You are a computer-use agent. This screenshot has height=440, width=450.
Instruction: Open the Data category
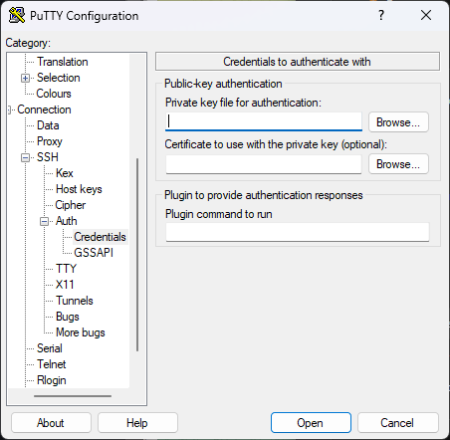(x=48, y=125)
